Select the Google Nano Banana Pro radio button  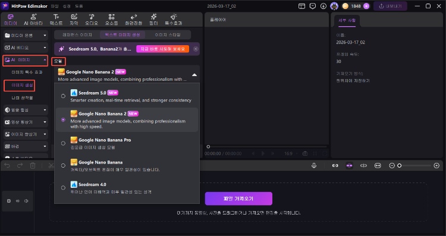click(63, 143)
